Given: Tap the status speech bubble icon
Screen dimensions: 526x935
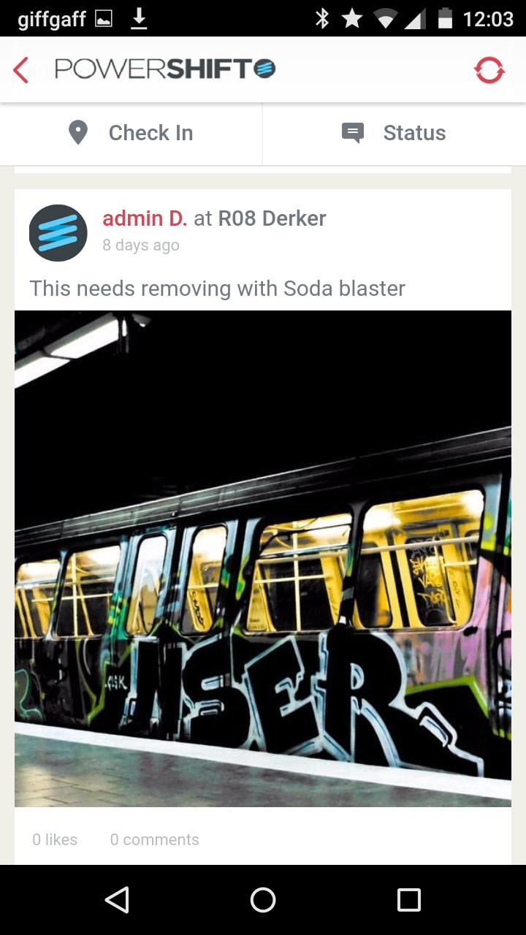Looking at the screenshot, I should click(353, 133).
